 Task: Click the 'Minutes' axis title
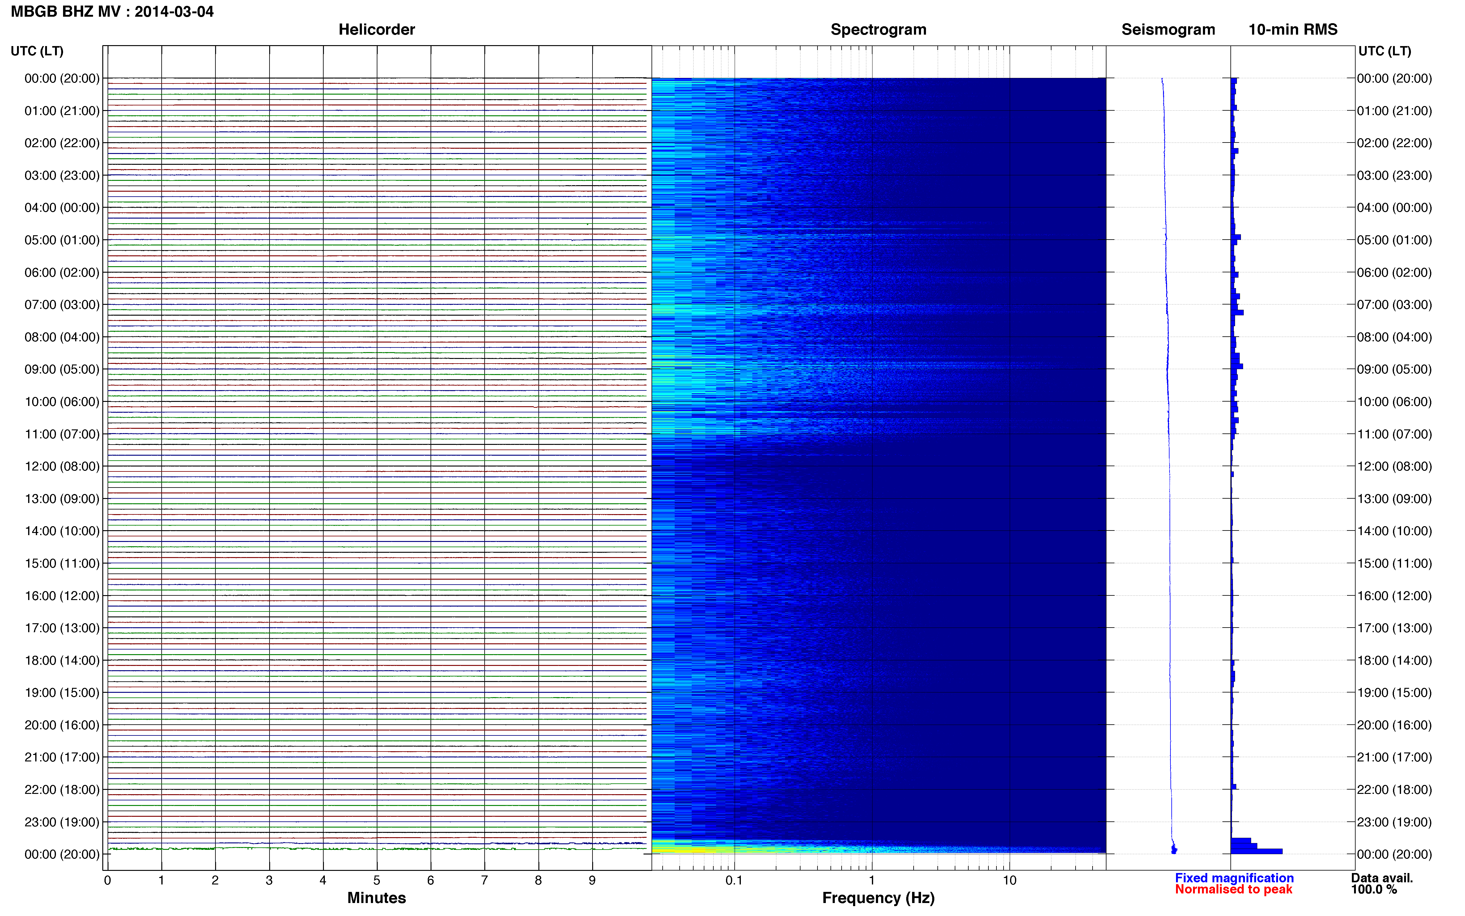pos(376,898)
